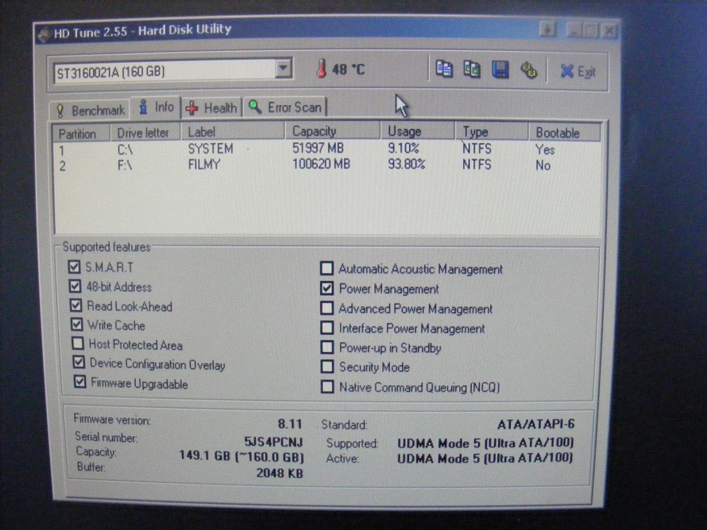Screen dimensions: 707x530
Task: Click the Benchmark tab's lamp icon
Action: coord(60,109)
